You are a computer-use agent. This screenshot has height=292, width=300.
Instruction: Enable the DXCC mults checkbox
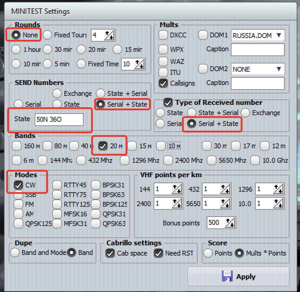(x=163, y=35)
